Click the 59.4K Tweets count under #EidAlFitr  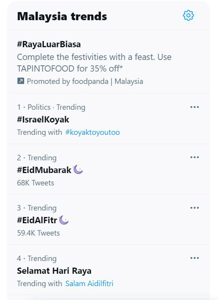click(38, 233)
